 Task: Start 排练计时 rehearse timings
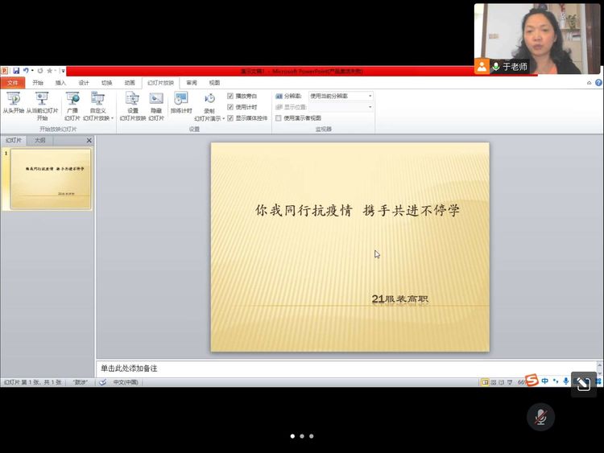[181, 99]
